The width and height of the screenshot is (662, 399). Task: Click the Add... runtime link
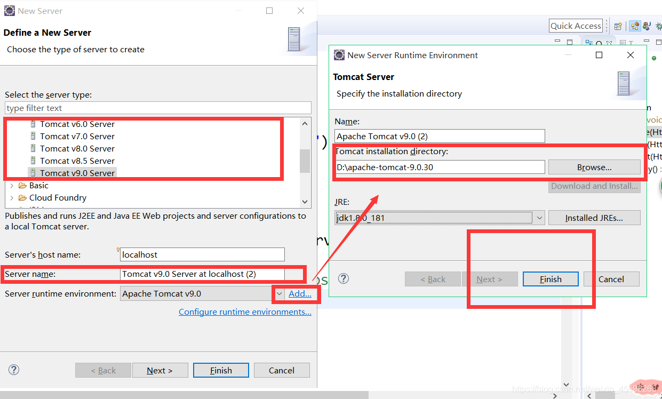pyautogui.click(x=300, y=294)
